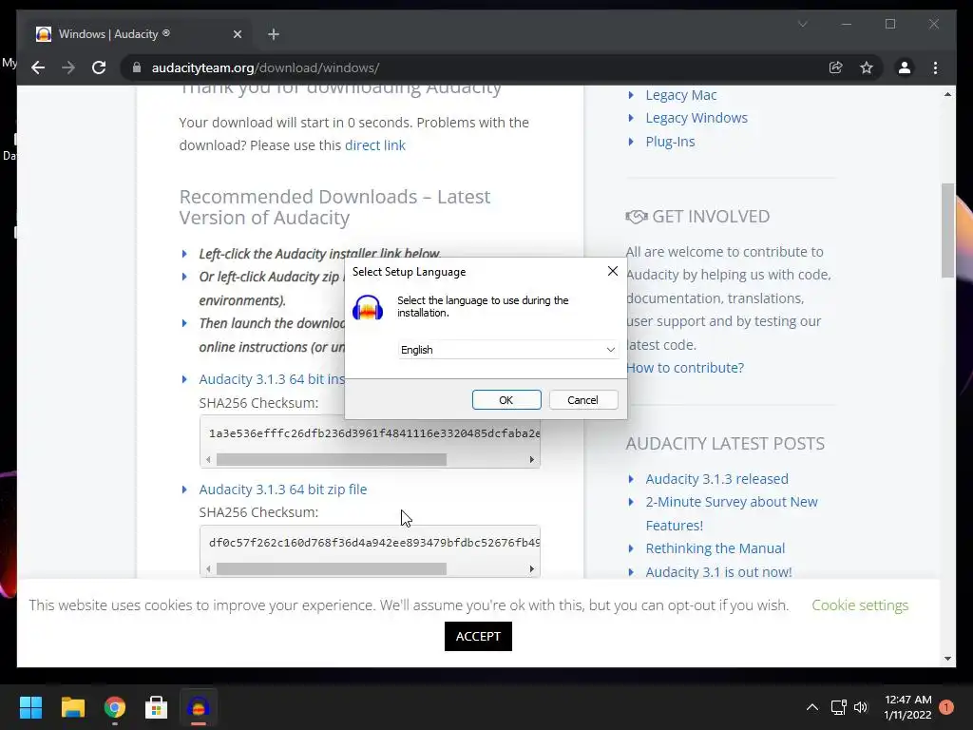
Task: Open File Explorer from the taskbar
Action: (x=72, y=707)
